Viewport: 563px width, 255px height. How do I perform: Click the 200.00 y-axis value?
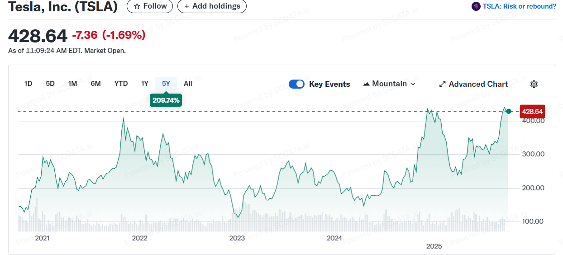click(x=532, y=188)
